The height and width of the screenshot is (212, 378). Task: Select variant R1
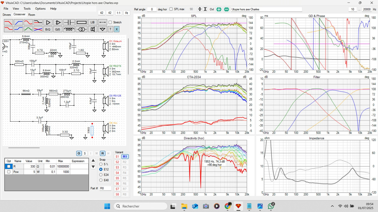point(125,157)
